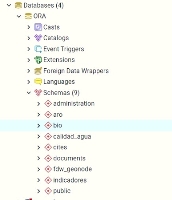
Task: Click the Casts node icon
Action: tap(38, 27)
